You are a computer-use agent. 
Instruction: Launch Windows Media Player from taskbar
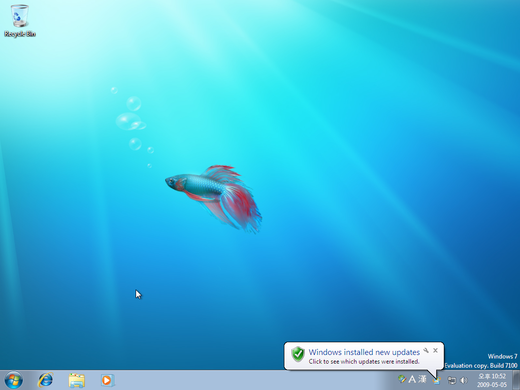click(108, 380)
